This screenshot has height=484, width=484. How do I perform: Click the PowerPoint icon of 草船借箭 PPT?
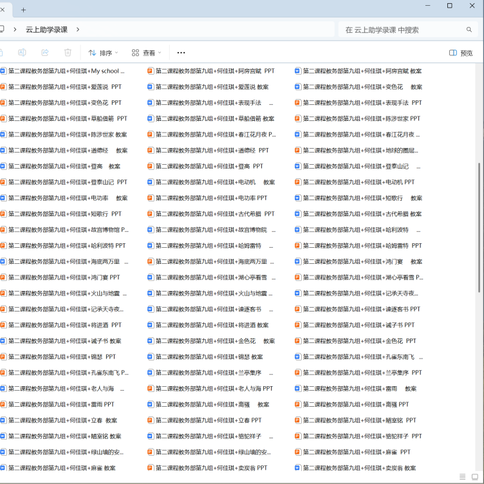[x=3, y=118]
